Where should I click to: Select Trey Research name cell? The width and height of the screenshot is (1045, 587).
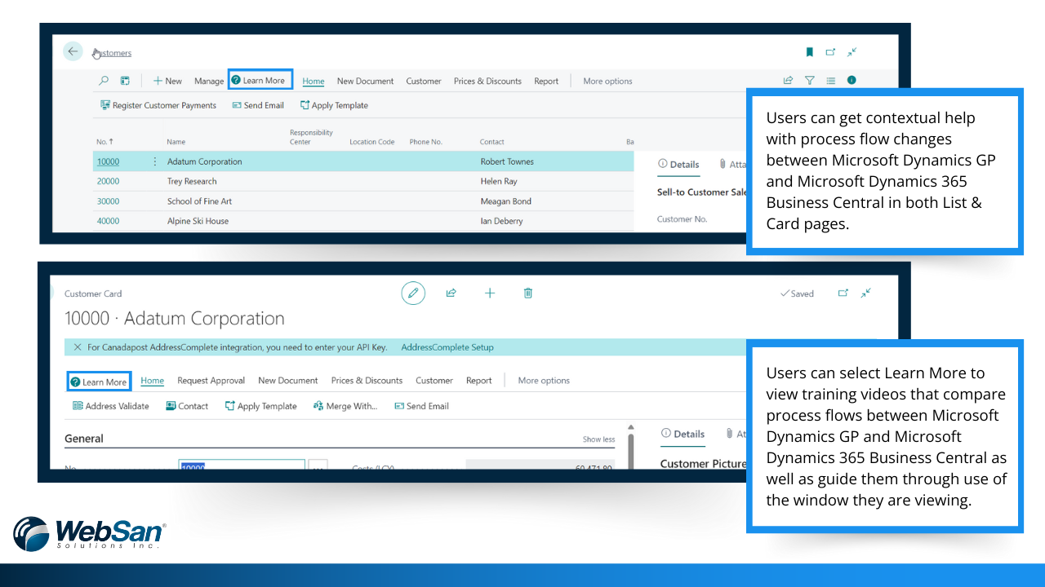(x=192, y=181)
